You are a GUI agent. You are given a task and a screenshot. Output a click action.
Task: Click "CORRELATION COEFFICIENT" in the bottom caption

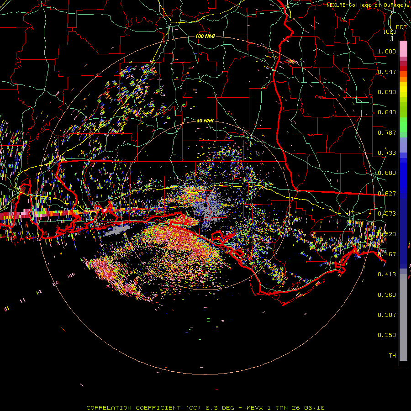click(133, 408)
